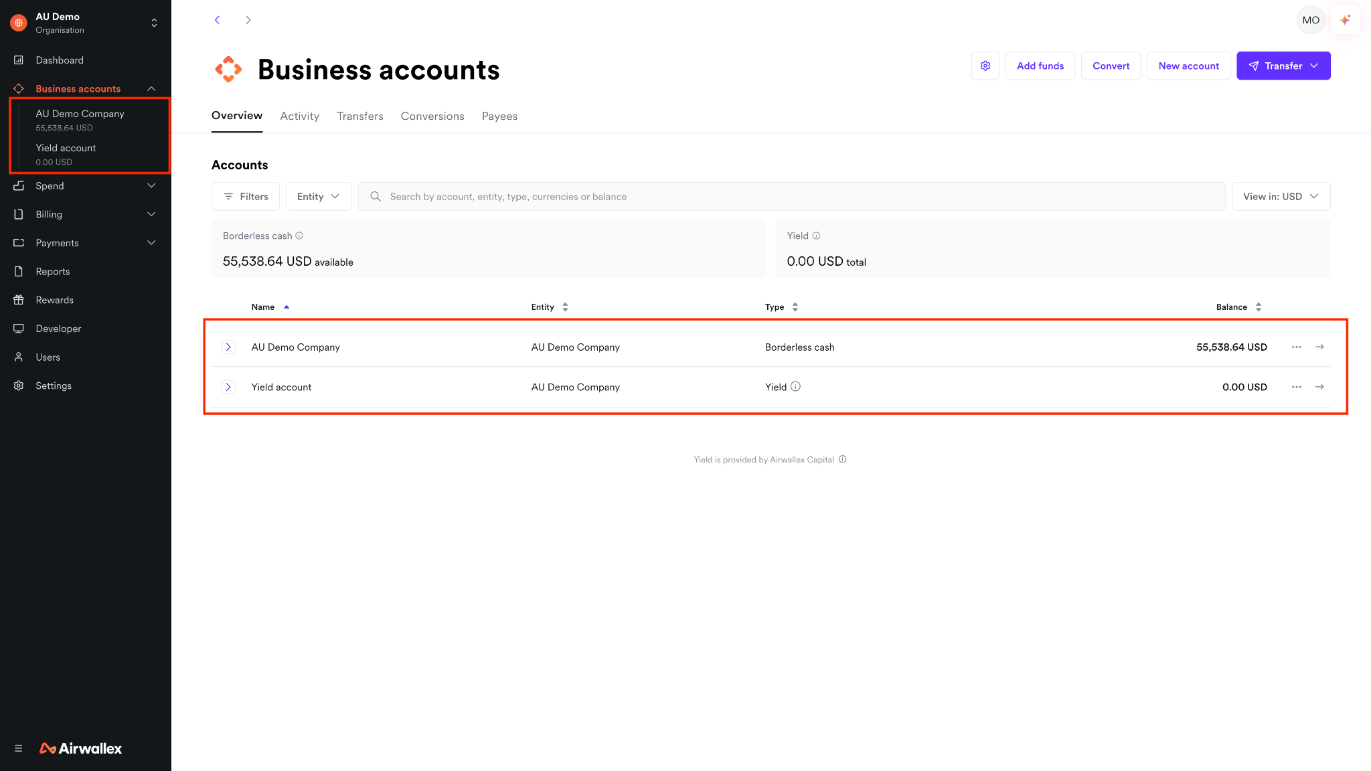Image resolution: width=1371 pixels, height=771 pixels.
Task: Focus the account search field
Action: pyautogui.click(x=791, y=197)
